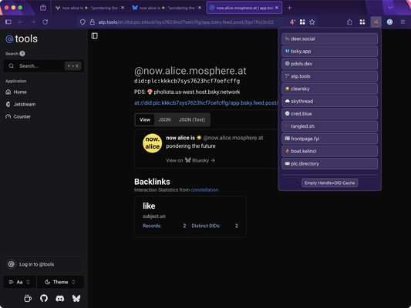
Task: Reload the page with refresh icon
Action: [x=45, y=22]
